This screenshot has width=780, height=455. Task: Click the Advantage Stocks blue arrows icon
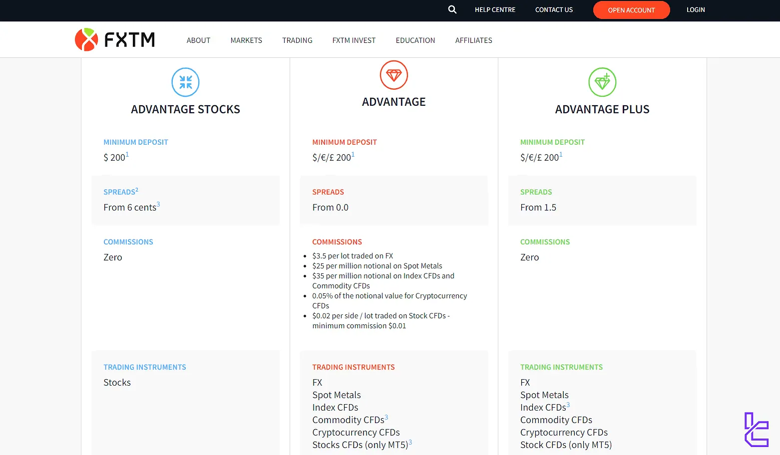[x=185, y=82]
